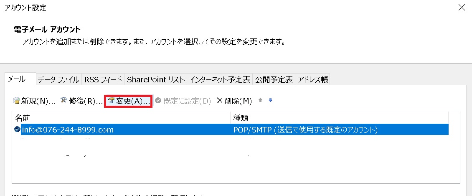This screenshot has height=196, width=472.
Task: Switch to インターネット予定表 tab
Action: pos(220,80)
